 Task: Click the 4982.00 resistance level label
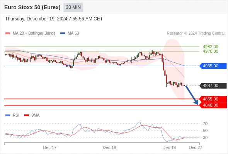pyautogui.click(x=210, y=47)
